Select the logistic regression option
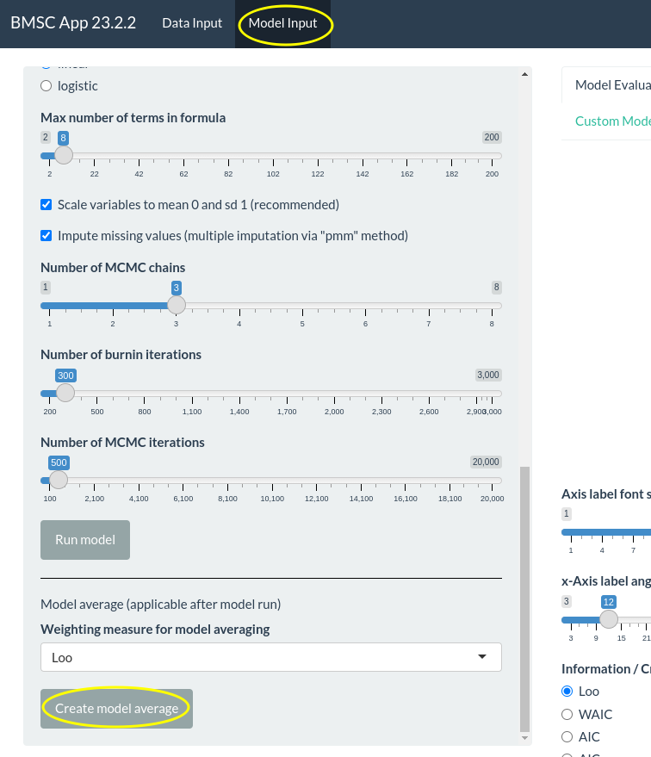The width and height of the screenshot is (651, 757). [x=46, y=85]
